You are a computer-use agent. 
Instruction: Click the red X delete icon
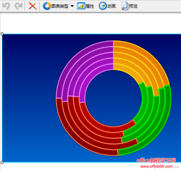(33, 6)
